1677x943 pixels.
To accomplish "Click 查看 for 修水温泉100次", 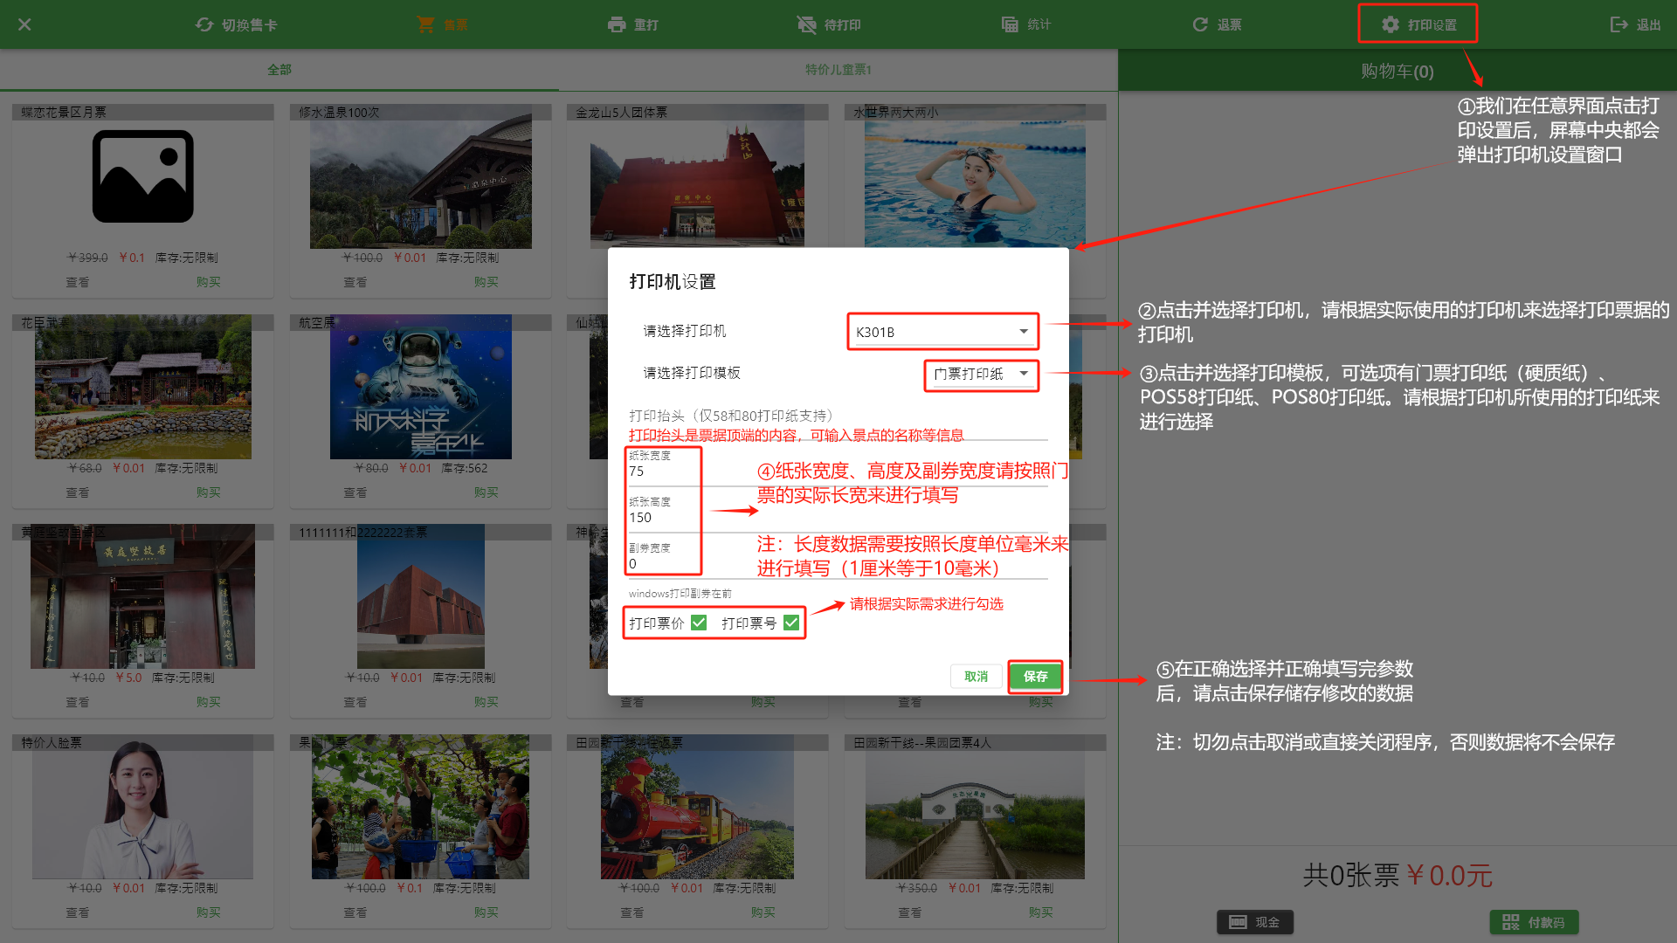I will pyautogui.click(x=355, y=282).
